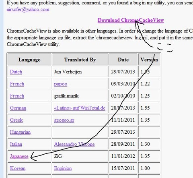Visit «Latino» auf WinTotal.de link

[80, 108]
